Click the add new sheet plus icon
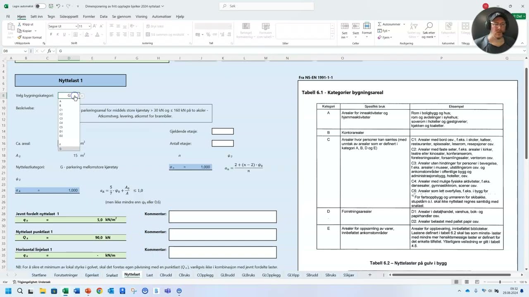 click(x=370, y=275)
